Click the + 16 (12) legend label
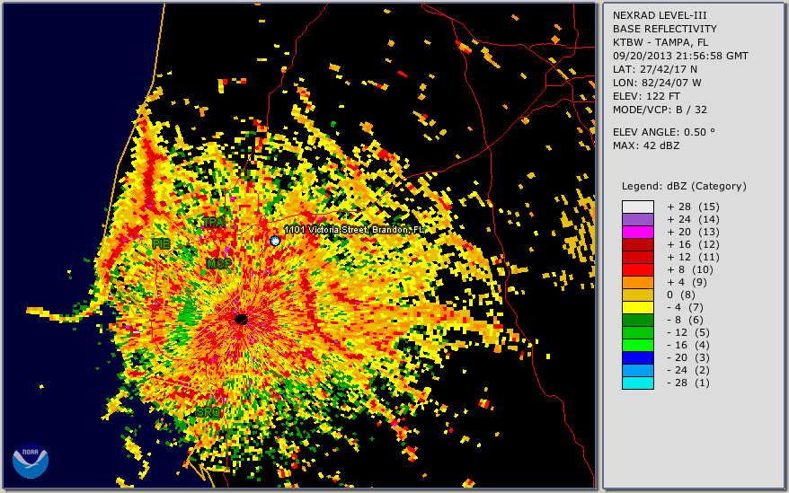The image size is (789, 493). pyautogui.click(x=694, y=244)
